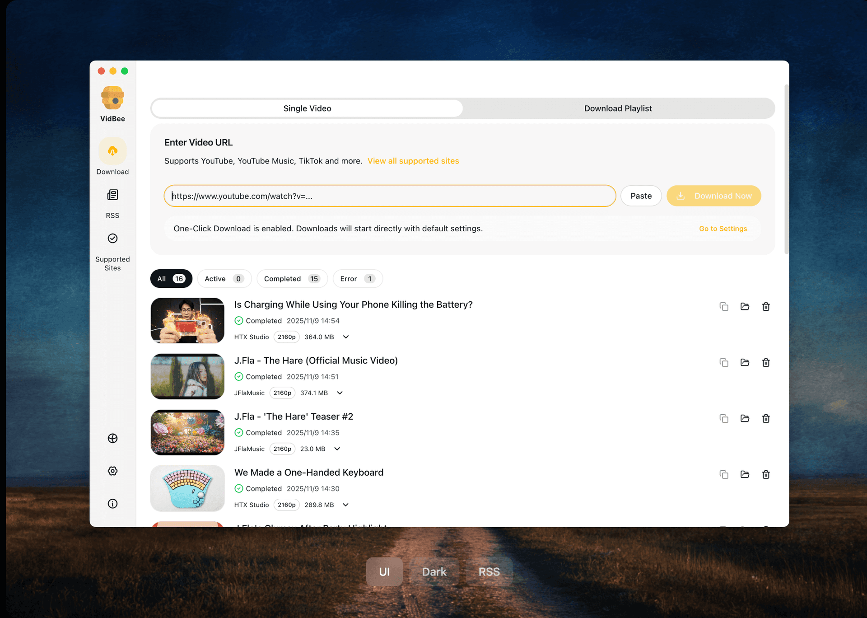The width and height of the screenshot is (867, 618).
Task: Expand file info for 'The Hare' Teaser #2
Action: click(x=337, y=449)
